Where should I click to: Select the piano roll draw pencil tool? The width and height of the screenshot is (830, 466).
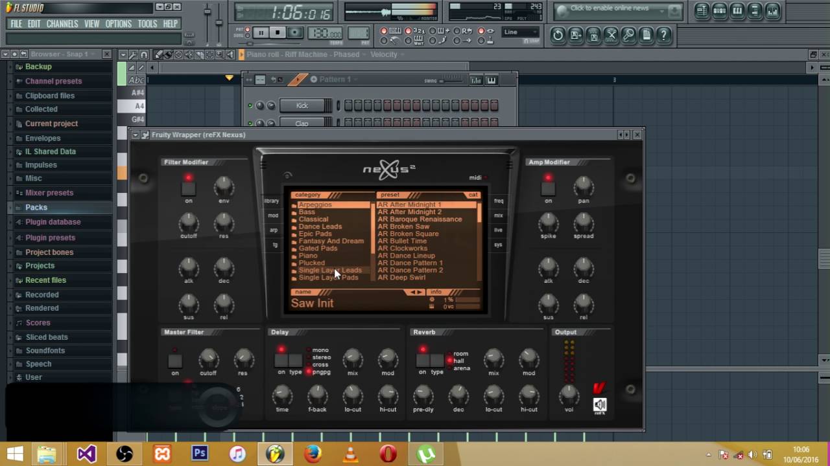pyautogui.click(x=160, y=55)
